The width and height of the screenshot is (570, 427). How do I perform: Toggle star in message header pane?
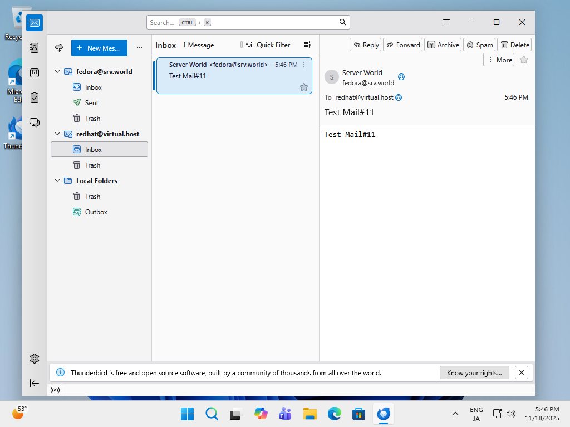523,60
